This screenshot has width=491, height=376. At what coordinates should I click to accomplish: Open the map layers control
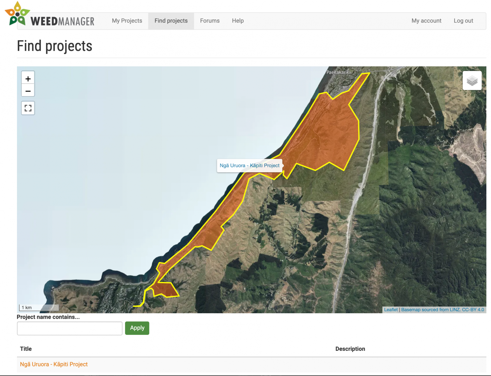[x=472, y=81]
